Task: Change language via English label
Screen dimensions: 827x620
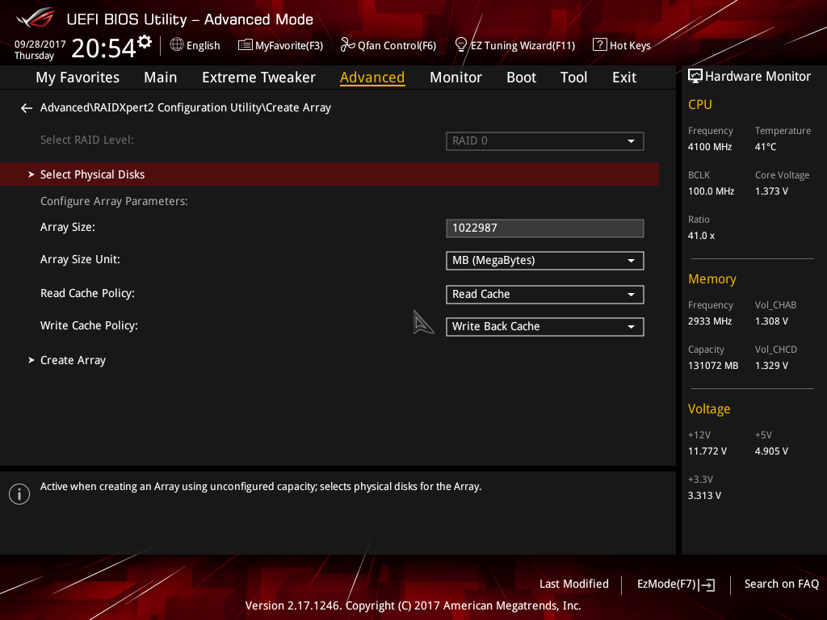Action: pos(203,45)
